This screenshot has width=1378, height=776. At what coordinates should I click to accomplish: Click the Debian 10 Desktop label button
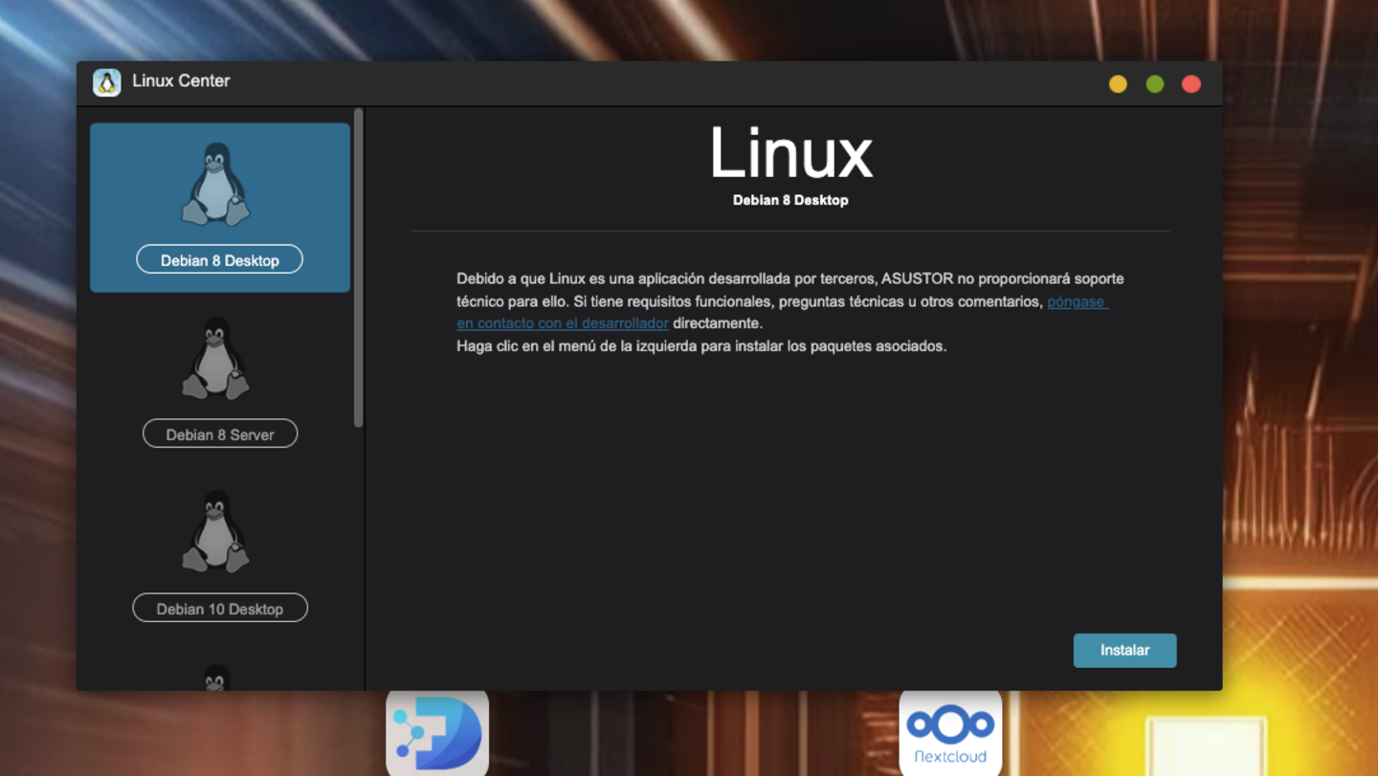(x=220, y=608)
